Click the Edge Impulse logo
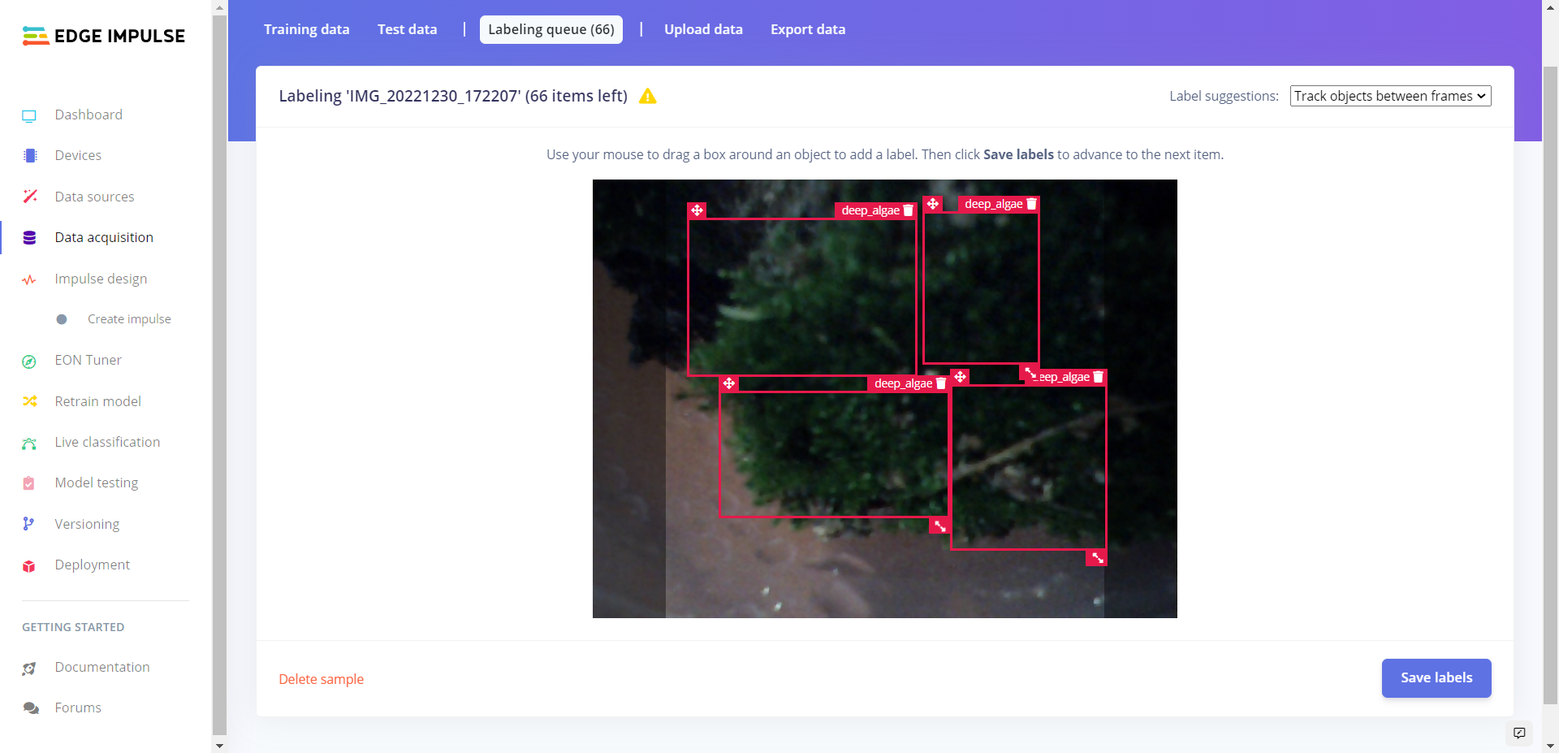 (104, 36)
